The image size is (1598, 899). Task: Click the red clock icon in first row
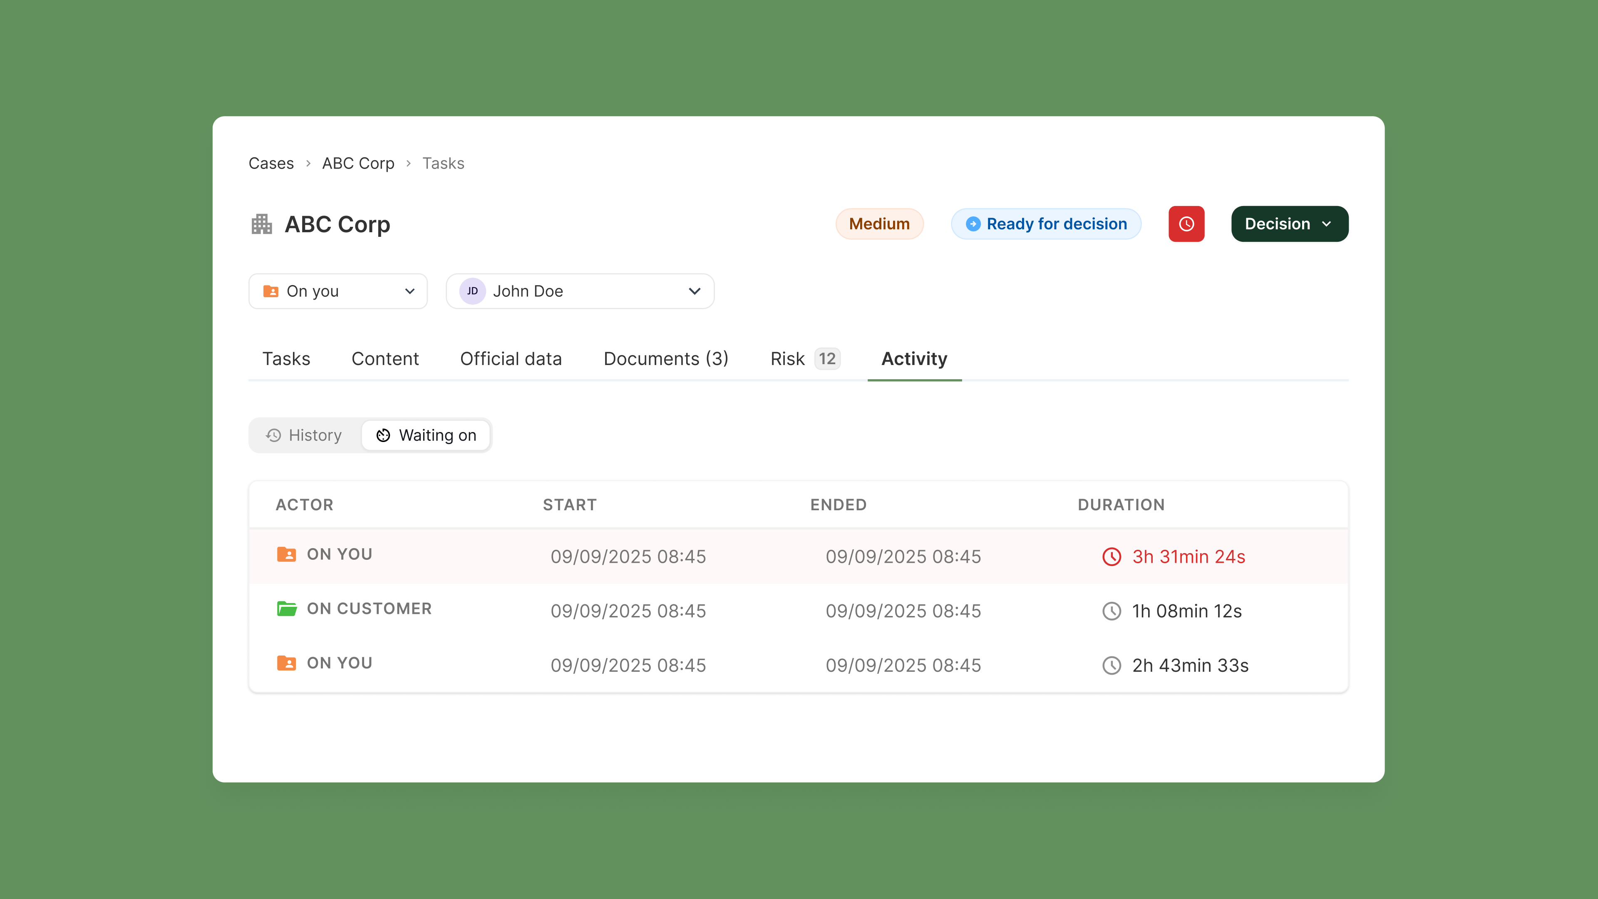coord(1111,556)
